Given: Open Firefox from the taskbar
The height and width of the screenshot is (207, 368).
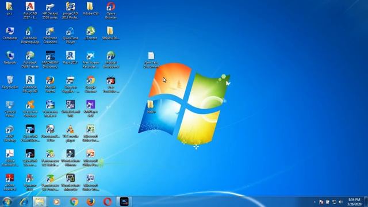Looking at the screenshot, I should [x=91, y=202].
